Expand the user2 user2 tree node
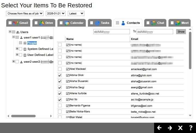 (x=13, y=62)
